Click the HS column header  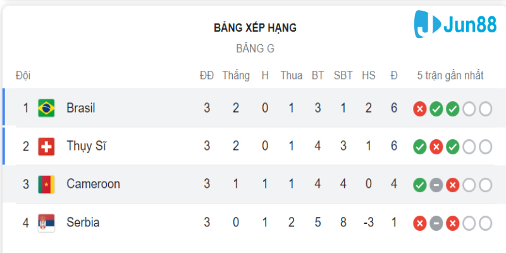[x=369, y=75]
